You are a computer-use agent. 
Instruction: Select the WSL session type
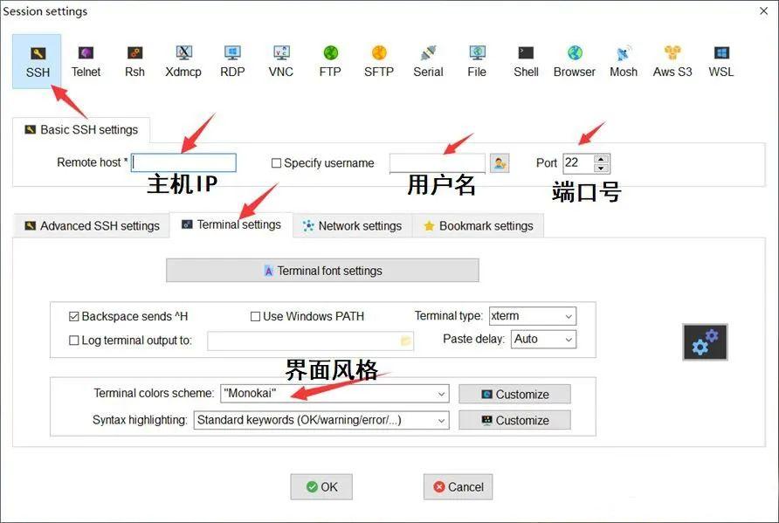[720, 58]
